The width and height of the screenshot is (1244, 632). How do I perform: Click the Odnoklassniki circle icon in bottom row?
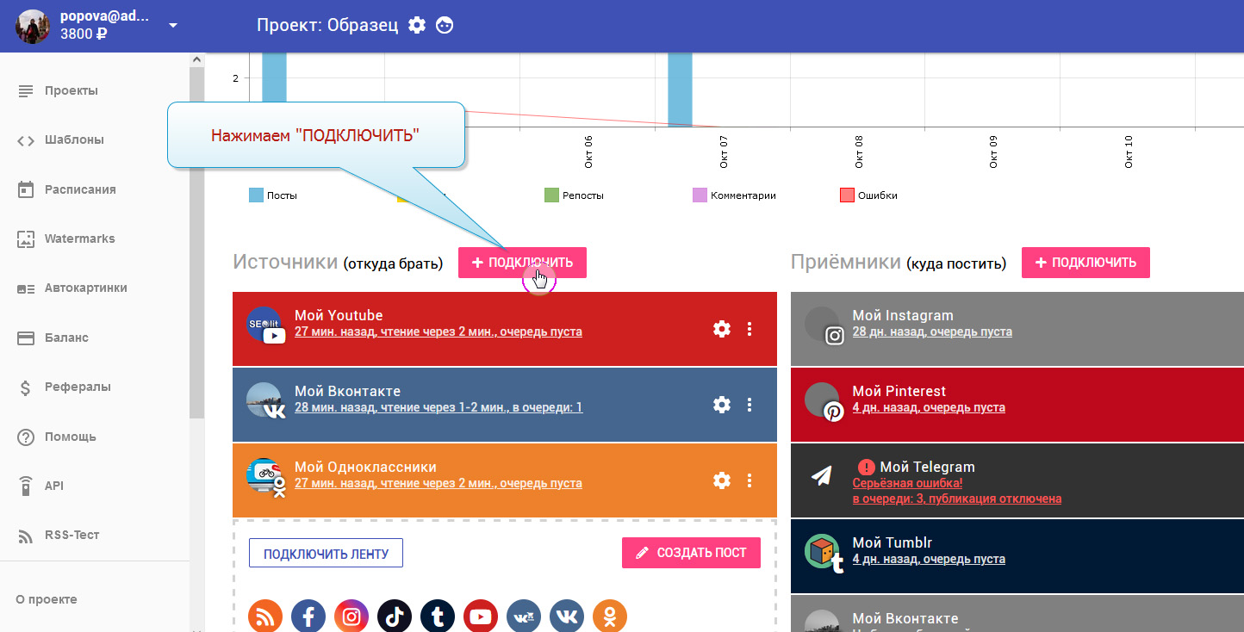point(610,617)
